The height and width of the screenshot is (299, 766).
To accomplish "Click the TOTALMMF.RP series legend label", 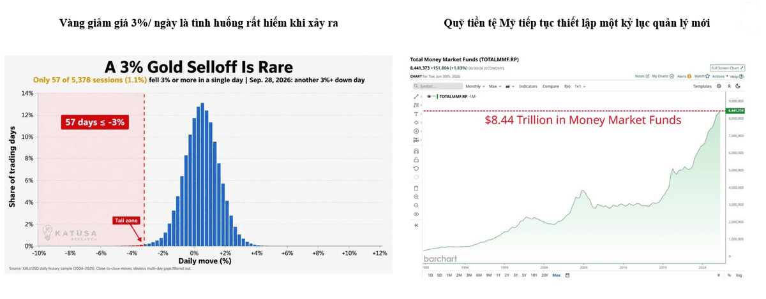I will click(453, 96).
